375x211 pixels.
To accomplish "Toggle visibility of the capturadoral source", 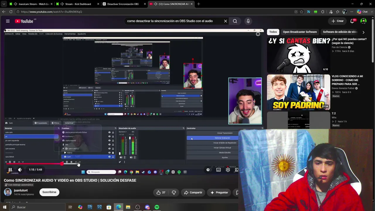I will 109,140.
